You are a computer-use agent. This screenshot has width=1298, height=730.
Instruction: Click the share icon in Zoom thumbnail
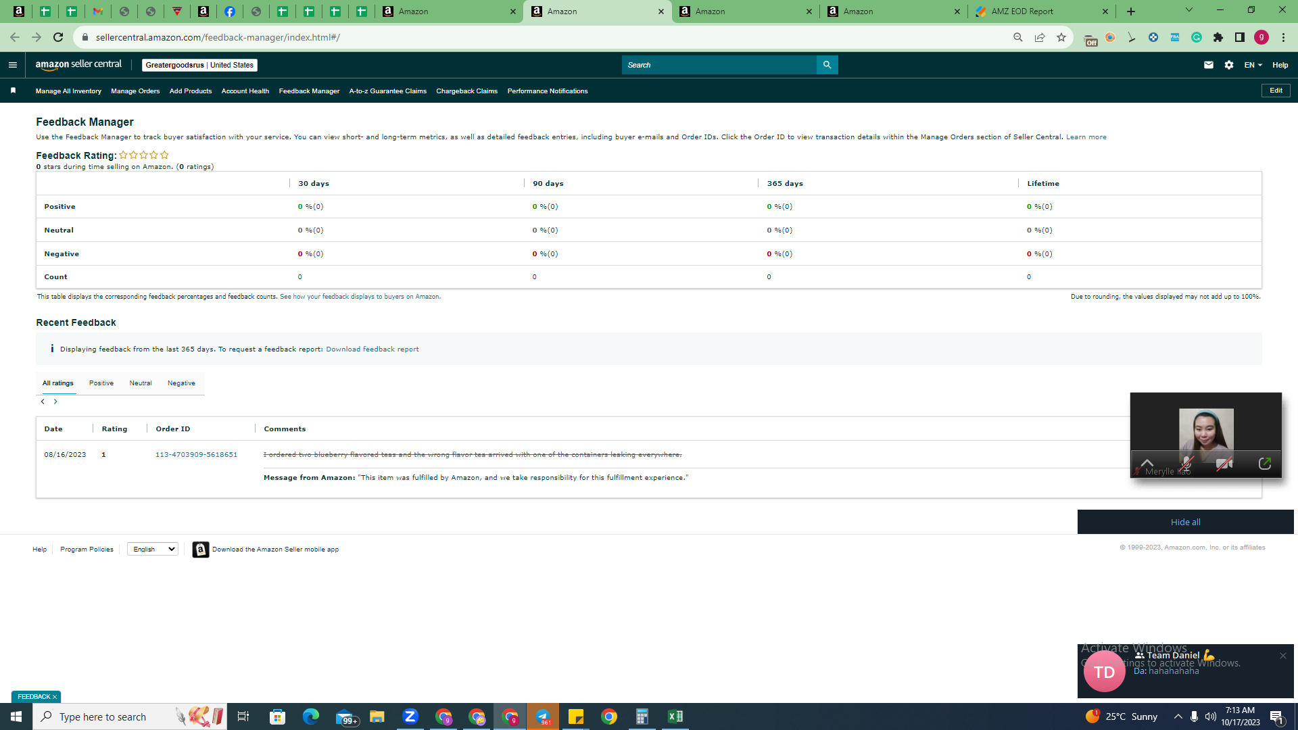click(1265, 464)
